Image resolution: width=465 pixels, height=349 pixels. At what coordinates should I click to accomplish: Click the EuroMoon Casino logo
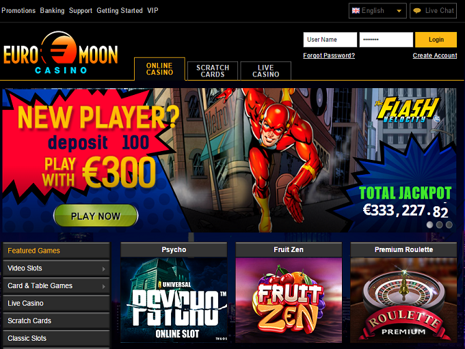pyautogui.click(x=60, y=53)
